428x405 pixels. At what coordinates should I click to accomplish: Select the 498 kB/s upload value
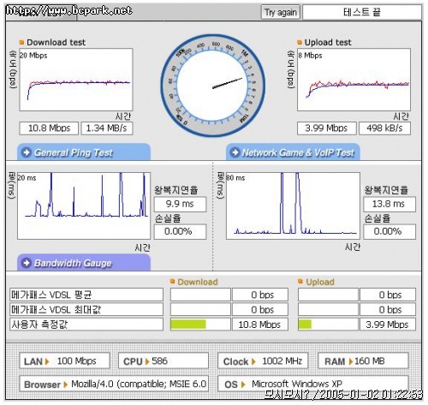pos(385,128)
